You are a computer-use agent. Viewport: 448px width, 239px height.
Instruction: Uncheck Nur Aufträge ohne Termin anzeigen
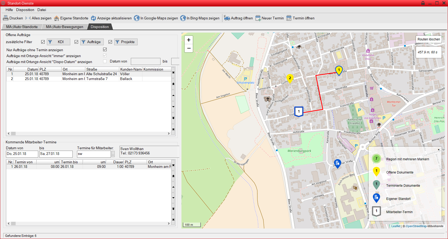click(x=105, y=50)
